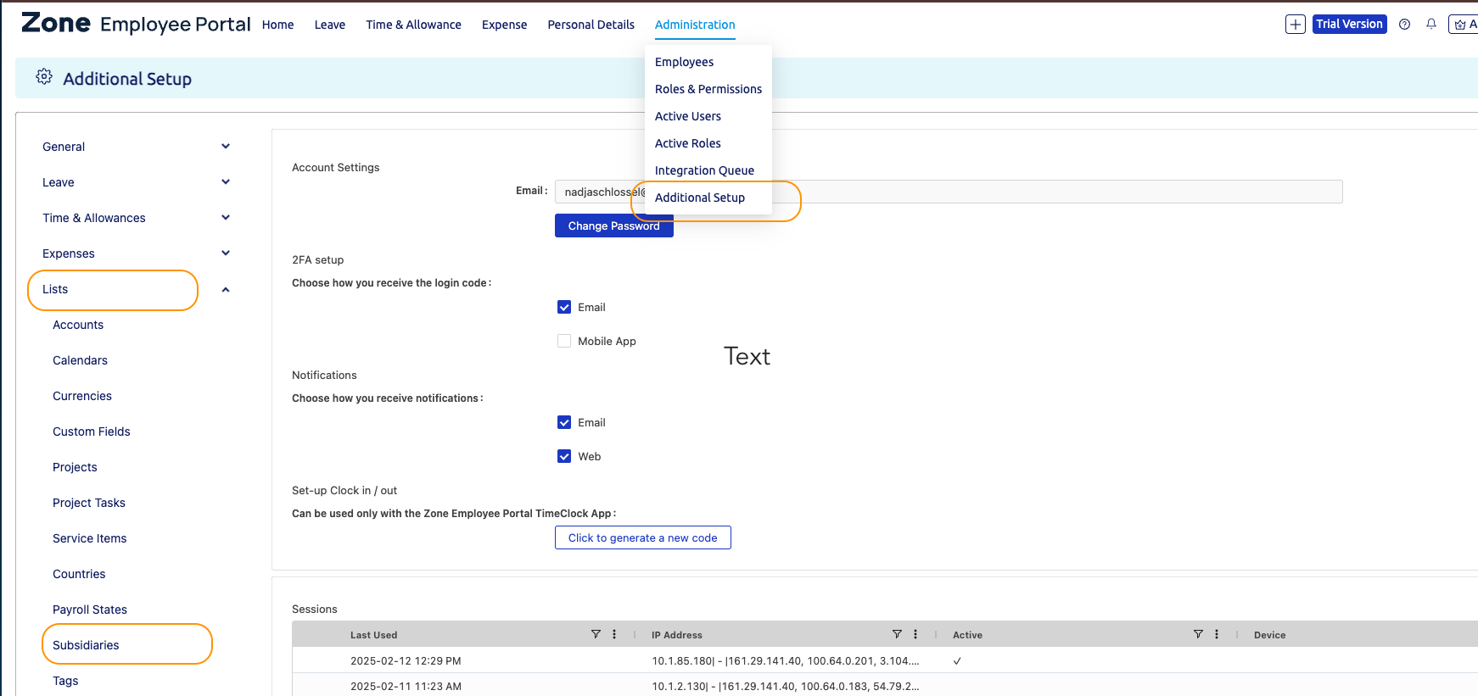Open Service Items under Lists

pos(89,538)
